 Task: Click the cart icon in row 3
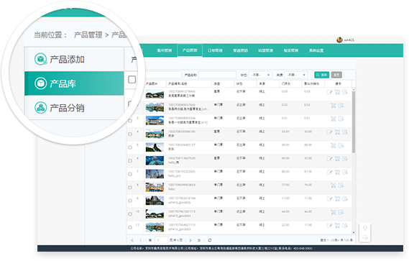(333, 119)
